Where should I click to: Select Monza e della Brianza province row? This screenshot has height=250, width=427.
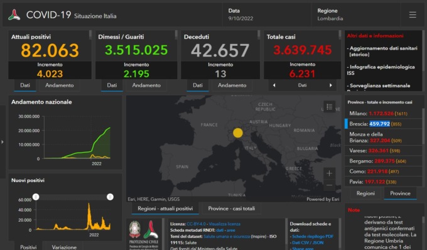[x=383, y=138]
